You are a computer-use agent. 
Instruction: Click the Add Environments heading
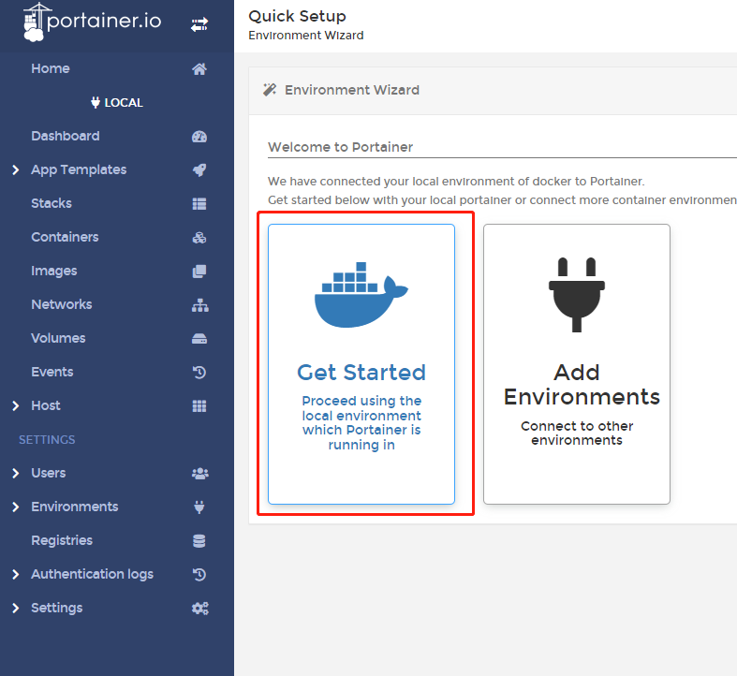[x=582, y=385]
